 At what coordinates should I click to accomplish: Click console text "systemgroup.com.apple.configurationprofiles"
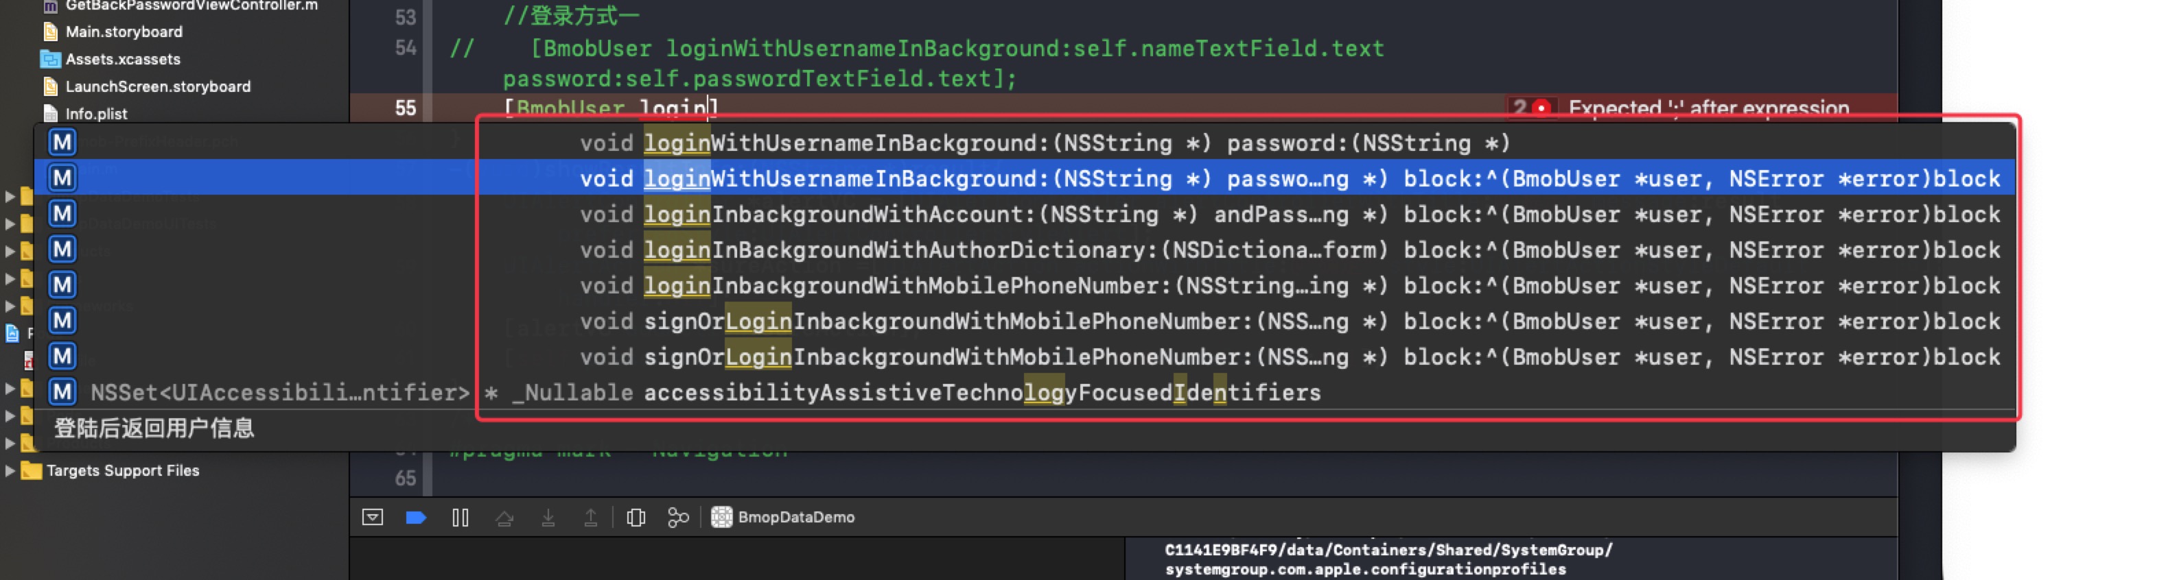1366,569
